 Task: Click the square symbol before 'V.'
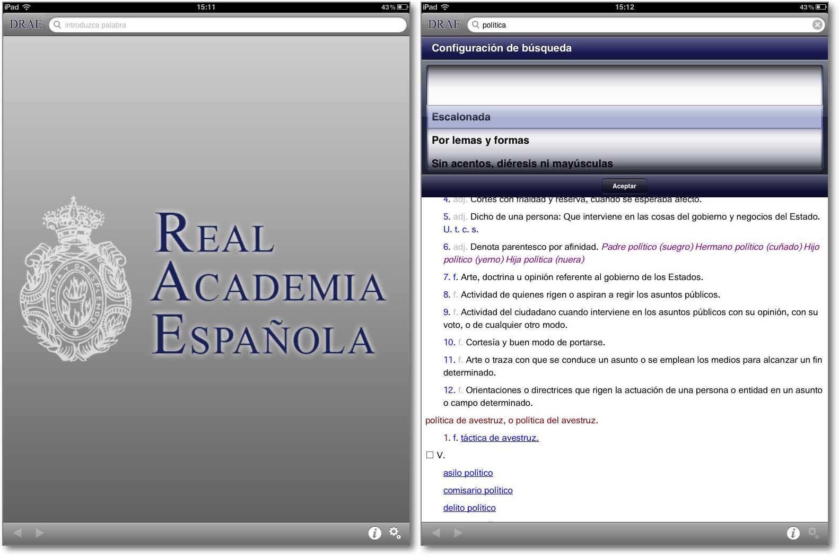[430, 455]
